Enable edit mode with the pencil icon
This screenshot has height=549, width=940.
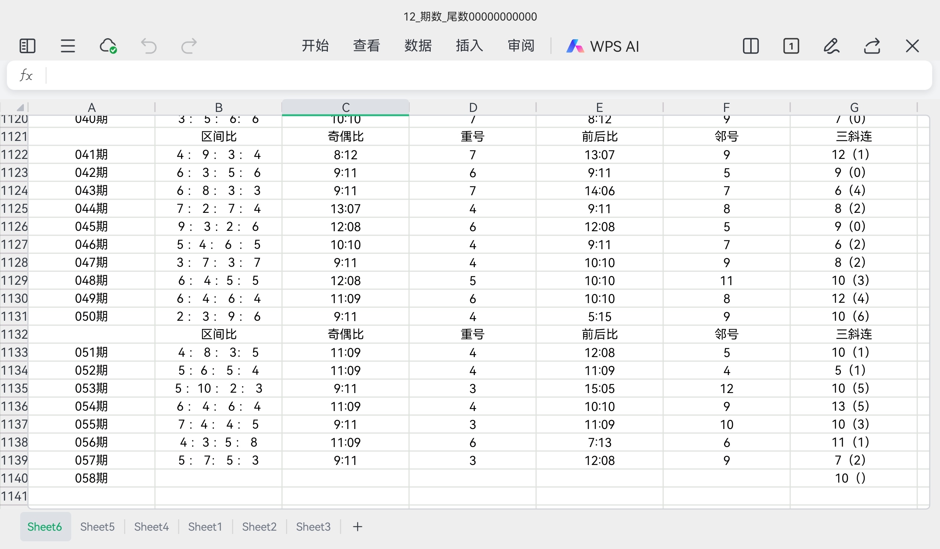click(x=831, y=46)
